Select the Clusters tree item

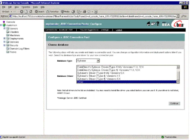(14, 32)
